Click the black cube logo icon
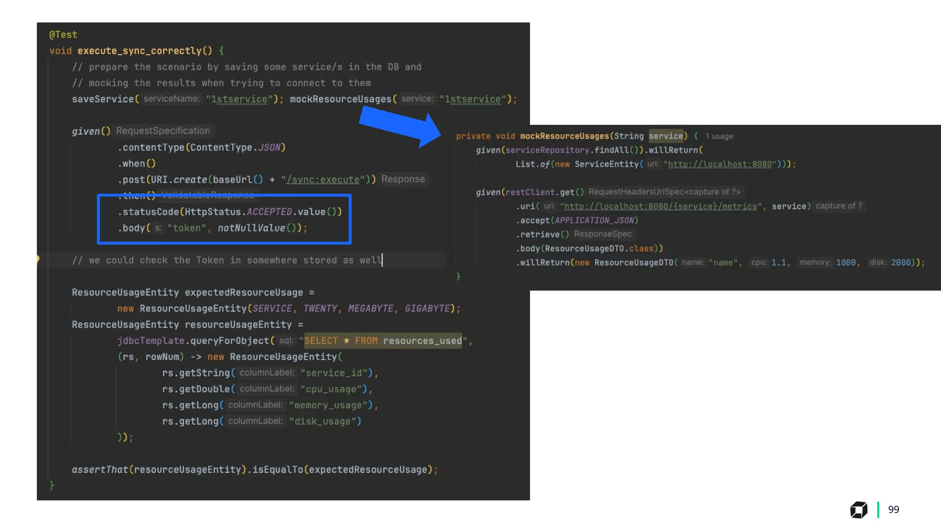Screen dimensions: 941x529 point(858,510)
